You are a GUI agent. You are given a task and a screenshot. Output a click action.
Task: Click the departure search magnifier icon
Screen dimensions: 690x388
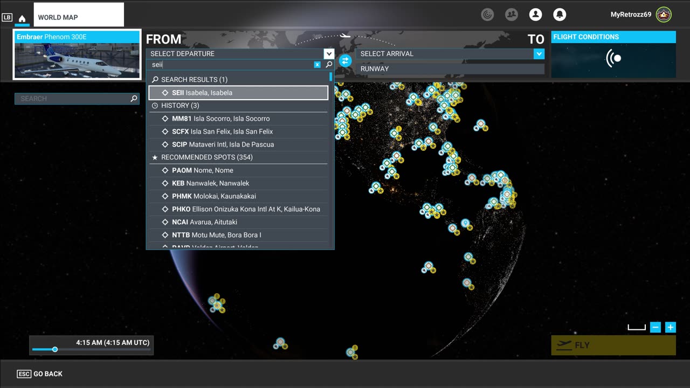[329, 65]
